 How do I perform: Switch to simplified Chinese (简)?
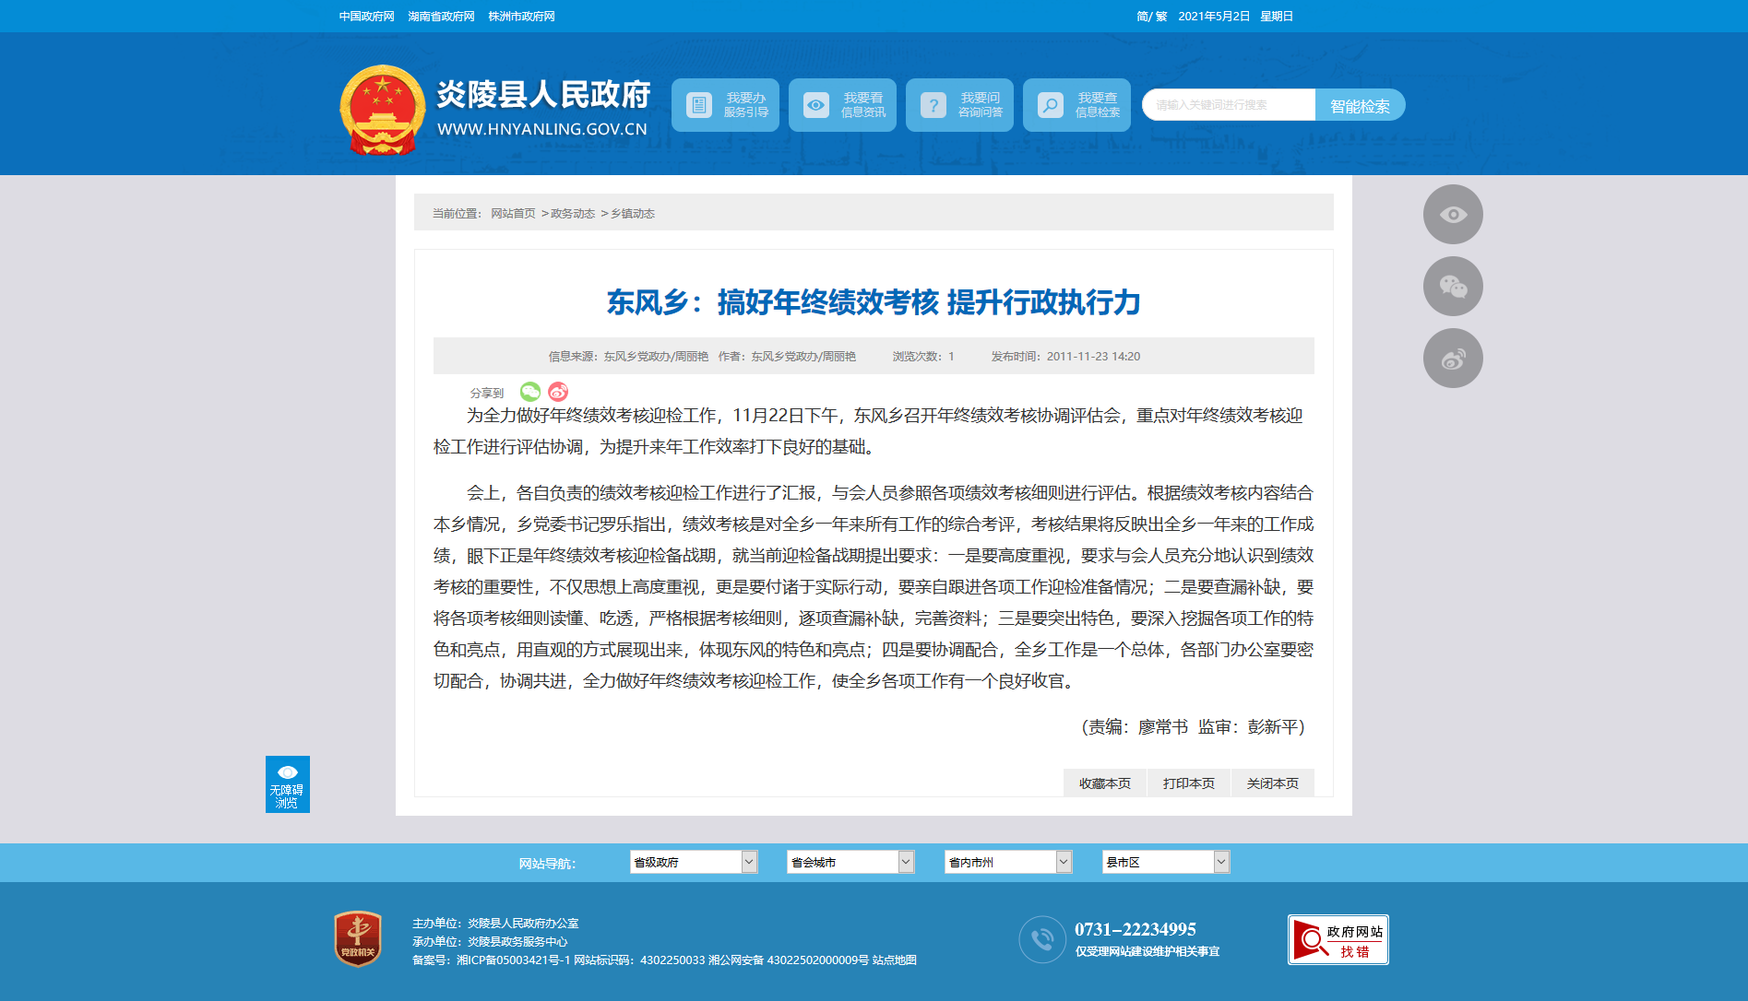point(1142,17)
